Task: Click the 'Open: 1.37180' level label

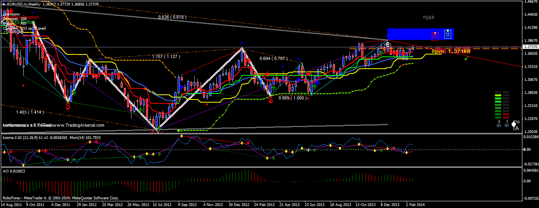Action: click(451, 51)
